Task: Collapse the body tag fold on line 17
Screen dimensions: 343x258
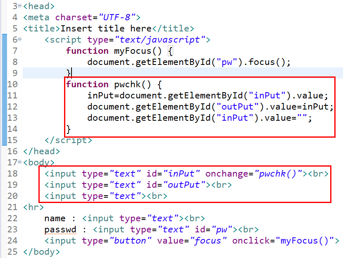Action: tap(20, 162)
